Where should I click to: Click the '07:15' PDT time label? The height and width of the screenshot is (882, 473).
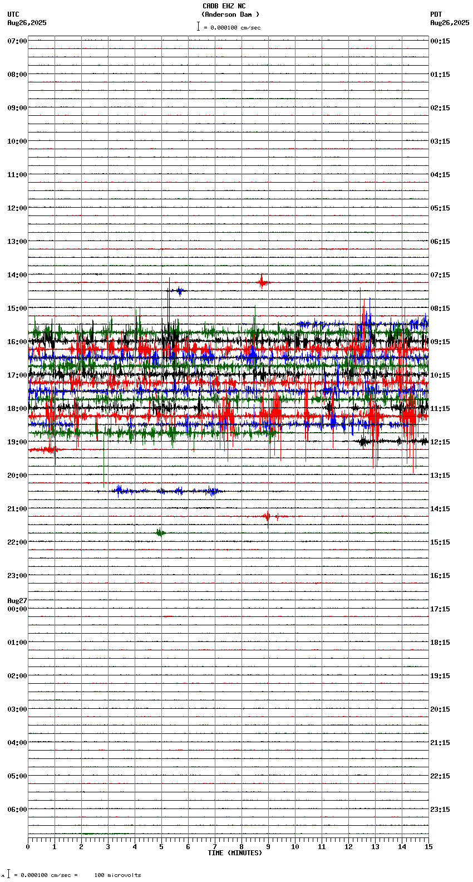[440, 275]
